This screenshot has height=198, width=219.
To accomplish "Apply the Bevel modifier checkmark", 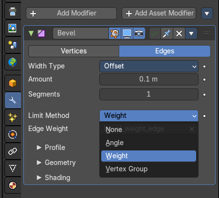I will coord(155,33).
